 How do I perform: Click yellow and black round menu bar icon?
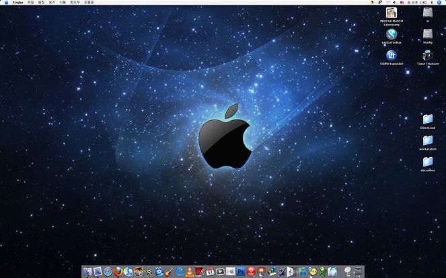coord(372,2)
